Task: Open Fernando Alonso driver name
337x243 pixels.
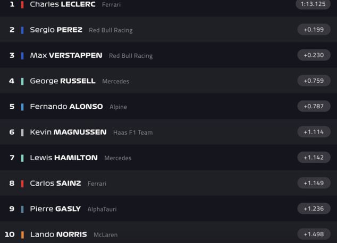Action: (x=66, y=107)
